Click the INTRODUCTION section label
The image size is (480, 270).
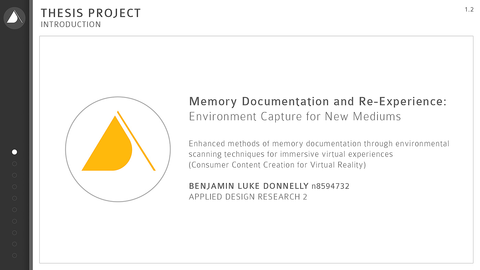point(71,25)
